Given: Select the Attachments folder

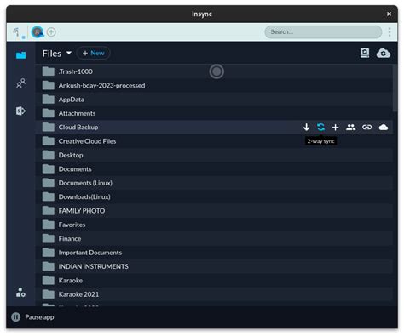Looking at the screenshot, I should 214,113.
